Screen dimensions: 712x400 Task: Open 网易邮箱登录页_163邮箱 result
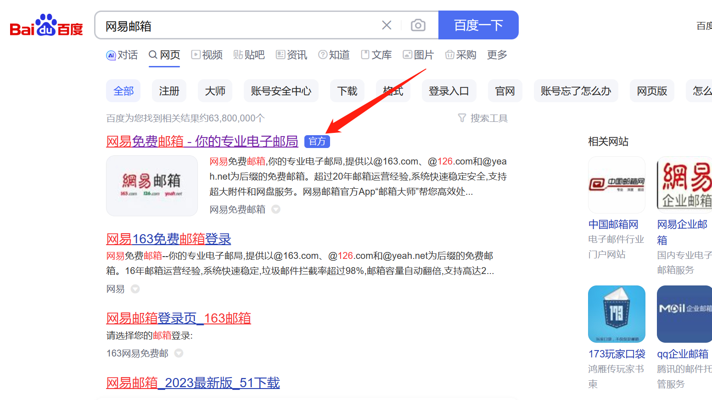179,318
